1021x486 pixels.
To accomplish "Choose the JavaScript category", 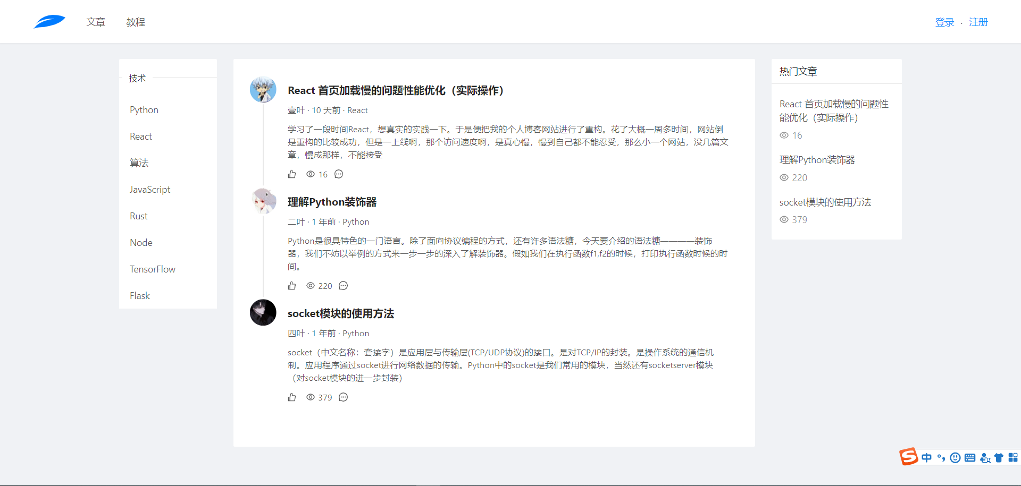I will coord(150,190).
